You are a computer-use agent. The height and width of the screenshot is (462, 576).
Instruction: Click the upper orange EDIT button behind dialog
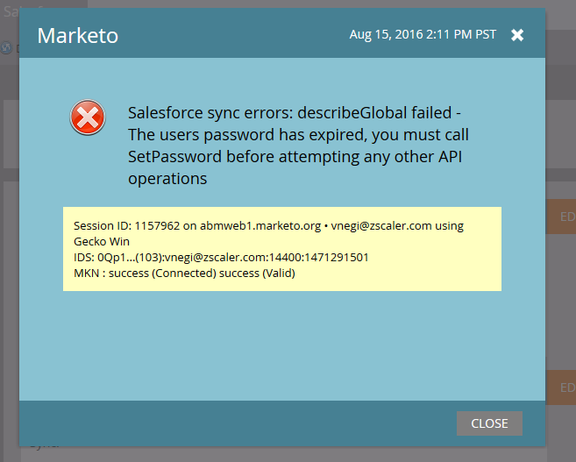(x=566, y=216)
